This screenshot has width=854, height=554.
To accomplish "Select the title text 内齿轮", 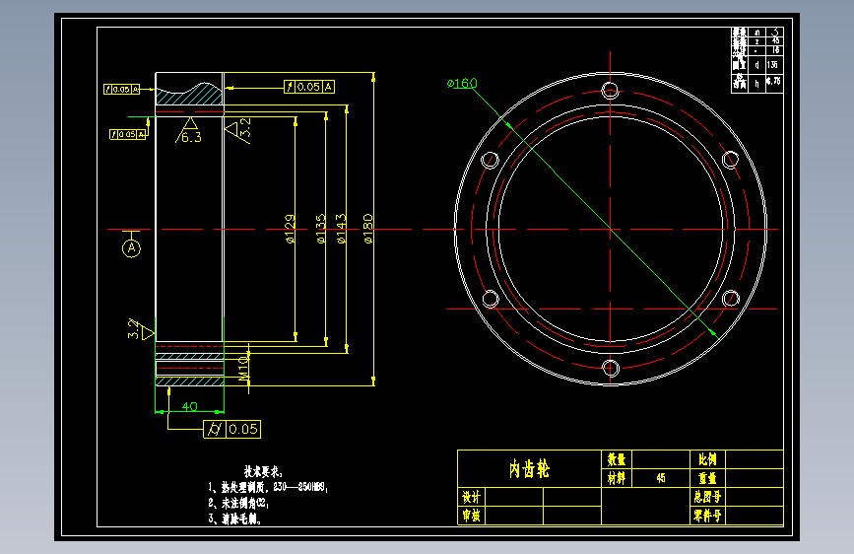I will (529, 469).
